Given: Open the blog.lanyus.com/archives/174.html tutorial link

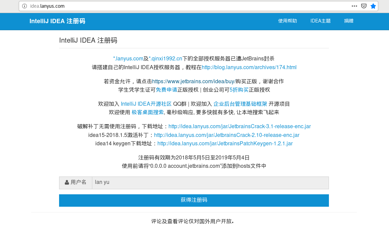Looking at the screenshot, I should tap(249, 67).
